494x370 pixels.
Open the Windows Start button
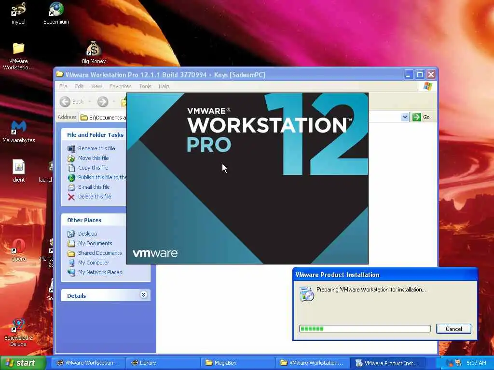tap(23, 363)
